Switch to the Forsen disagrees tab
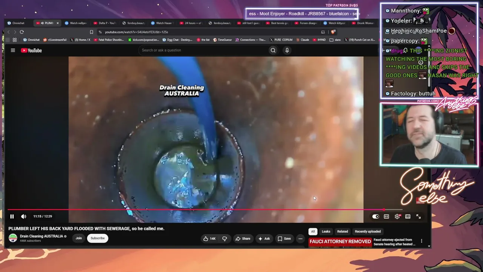The height and width of the screenshot is (272, 483). point(306,23)
